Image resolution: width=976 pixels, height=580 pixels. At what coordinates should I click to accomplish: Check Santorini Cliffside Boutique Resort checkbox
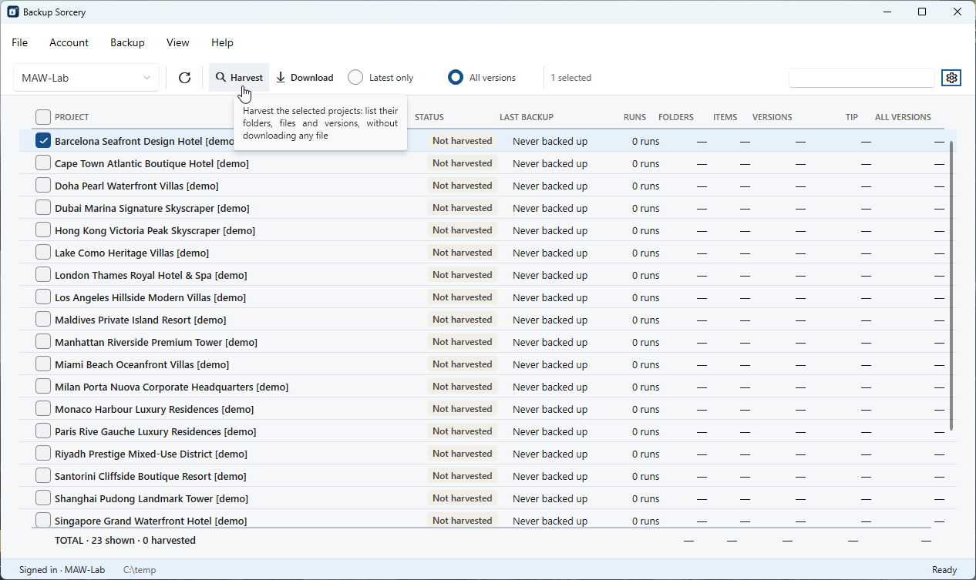43,476
